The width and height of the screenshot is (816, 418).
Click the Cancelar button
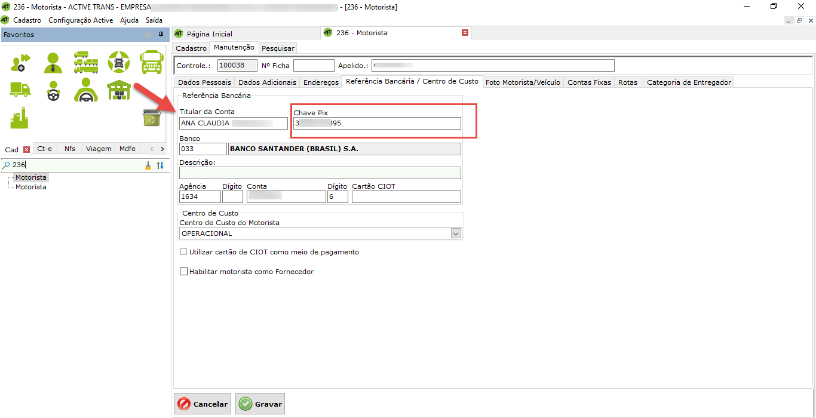203,404
